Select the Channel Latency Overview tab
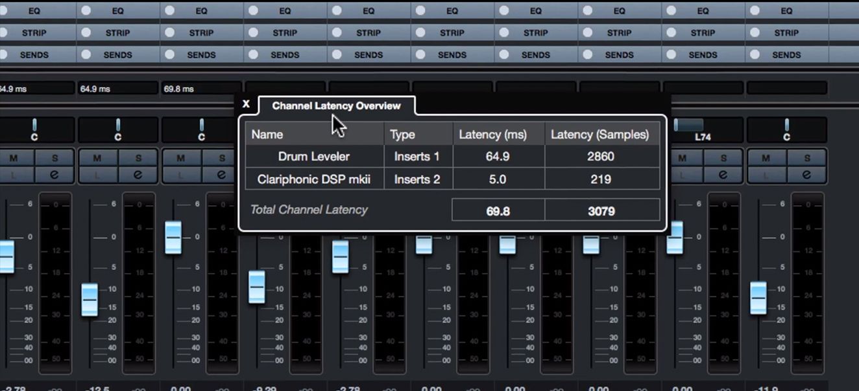The height and width of the screenshot is (391, 859). pyautogui.click(x=336, y=106)
